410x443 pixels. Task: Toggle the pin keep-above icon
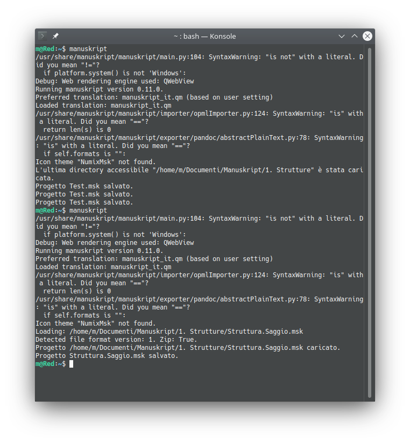[54, 36]
